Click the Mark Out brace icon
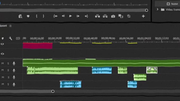The image size is (180, 101). 43,16
